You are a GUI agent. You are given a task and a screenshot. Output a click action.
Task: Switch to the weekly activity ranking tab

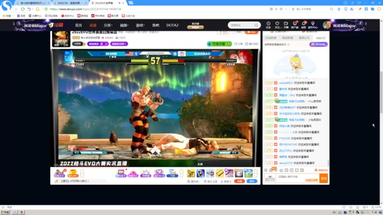(288, 38)
